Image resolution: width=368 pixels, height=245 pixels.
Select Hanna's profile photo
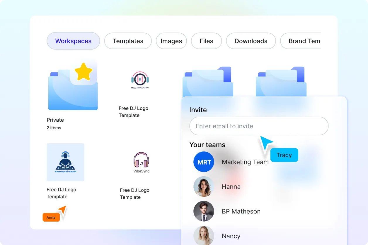[204, 187]
